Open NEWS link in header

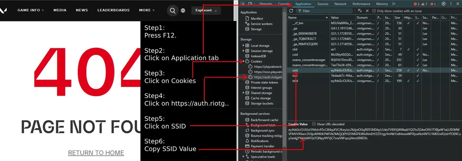click(82, 10)
